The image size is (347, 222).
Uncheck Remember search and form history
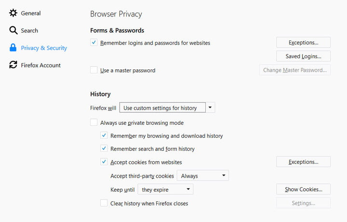pyautogui.click(x=104, y=149)
